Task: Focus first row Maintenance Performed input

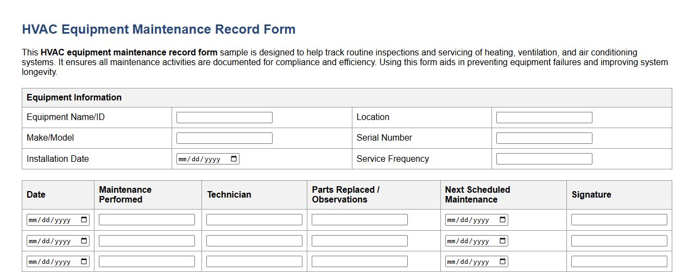Action: (147, 219)
